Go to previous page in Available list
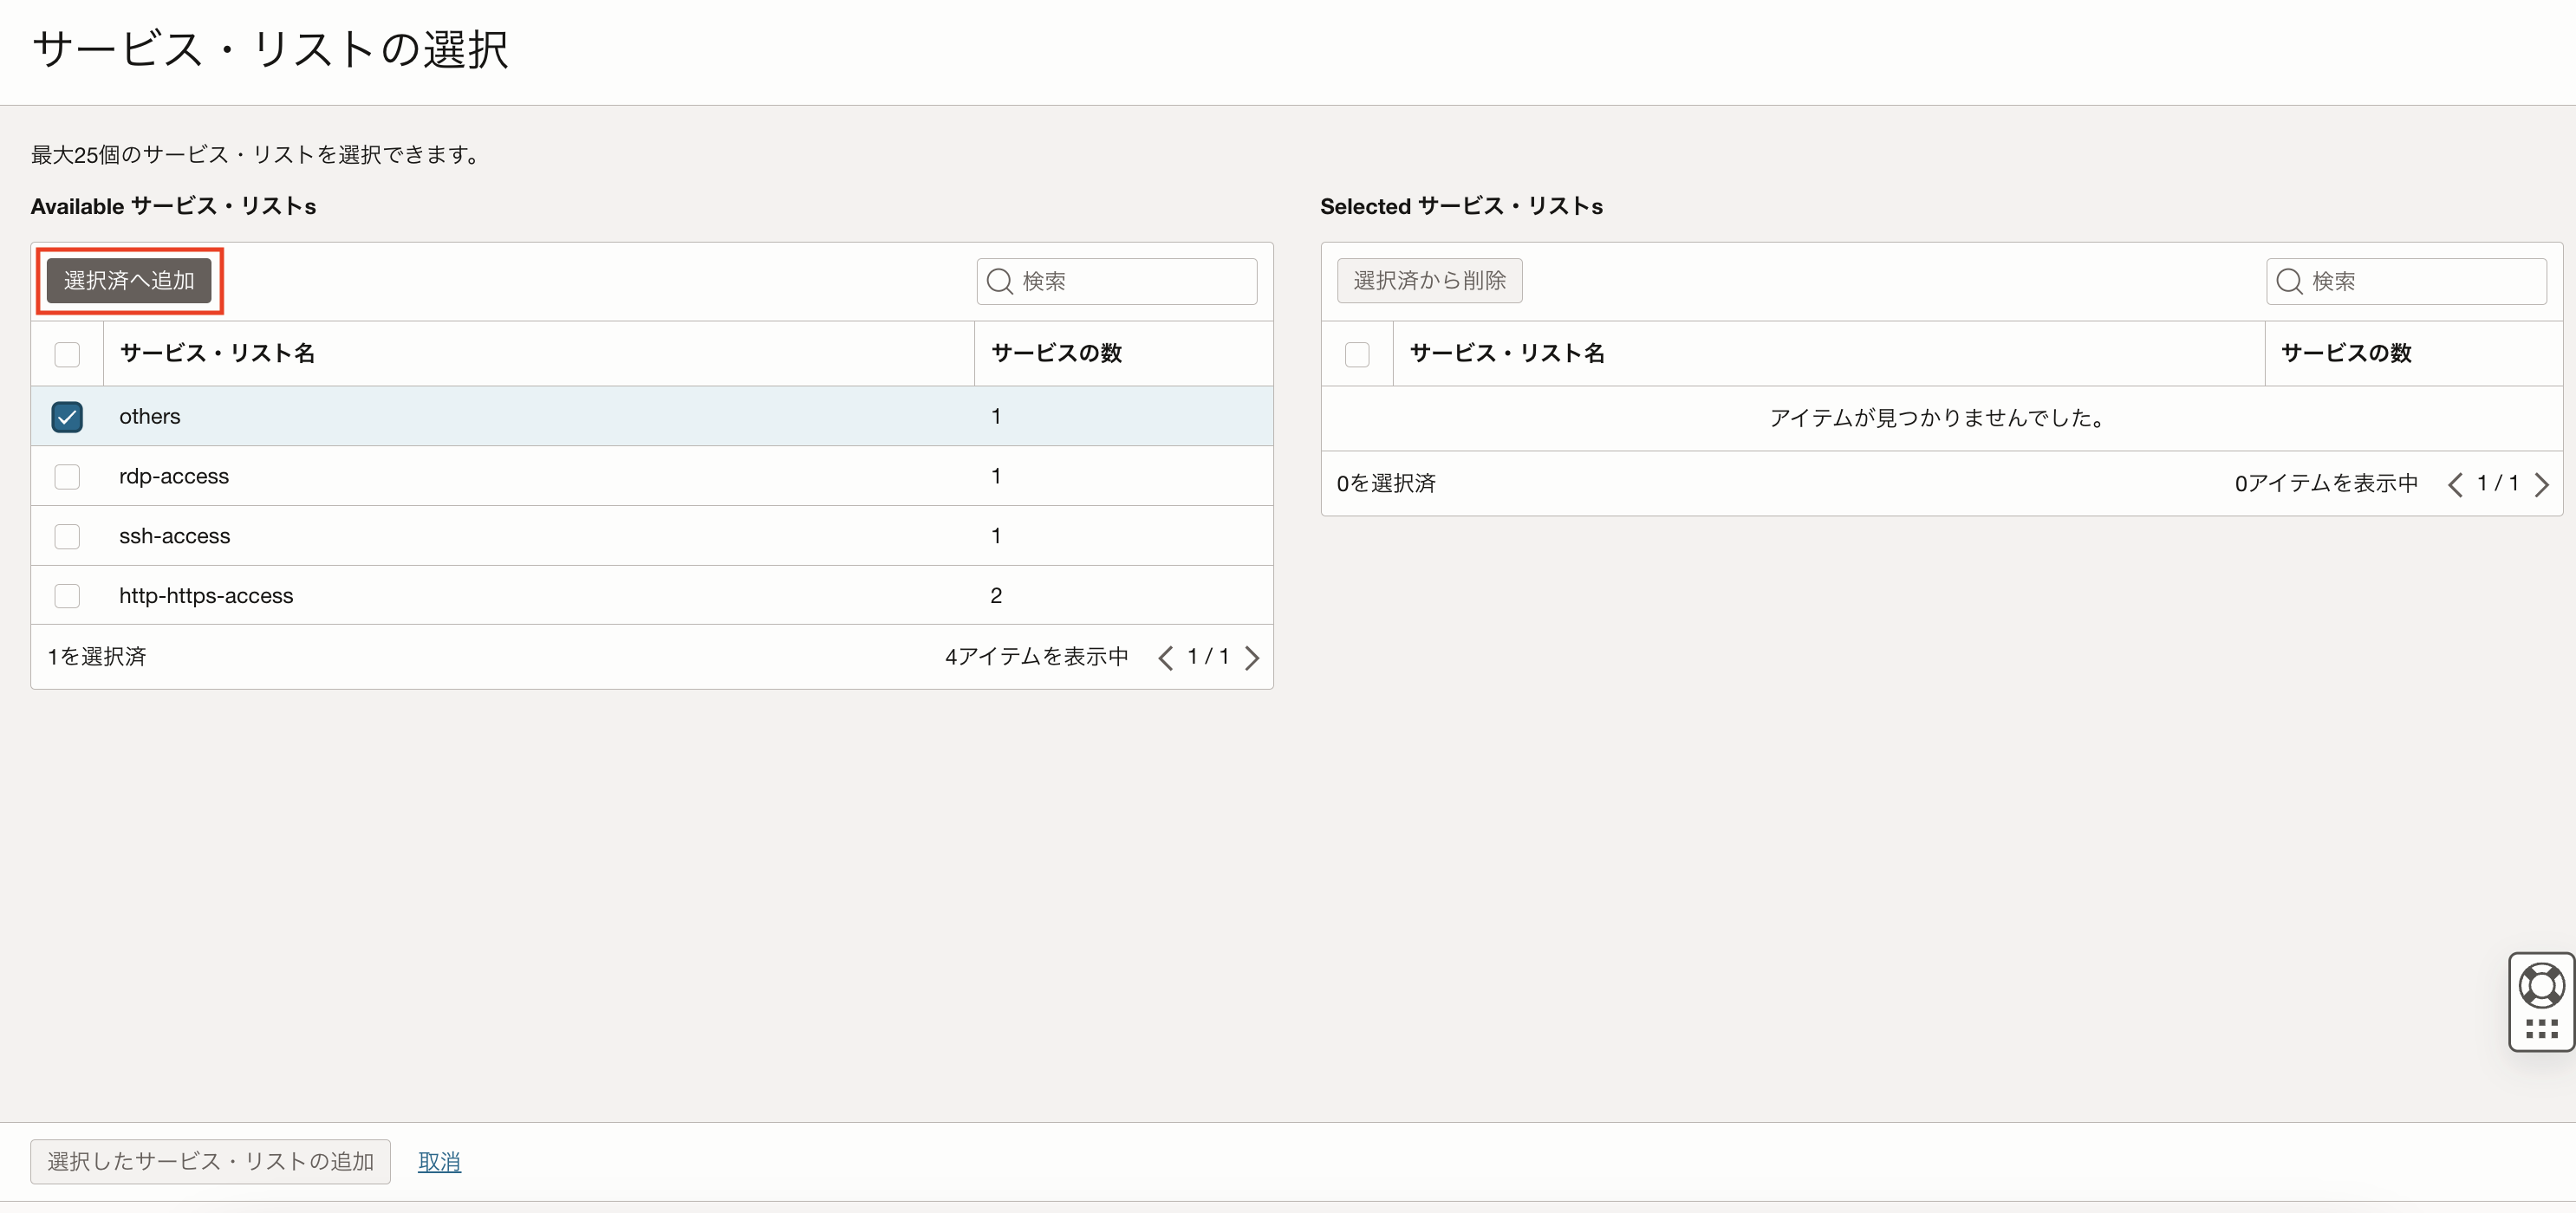 (x=1165, y=657)
